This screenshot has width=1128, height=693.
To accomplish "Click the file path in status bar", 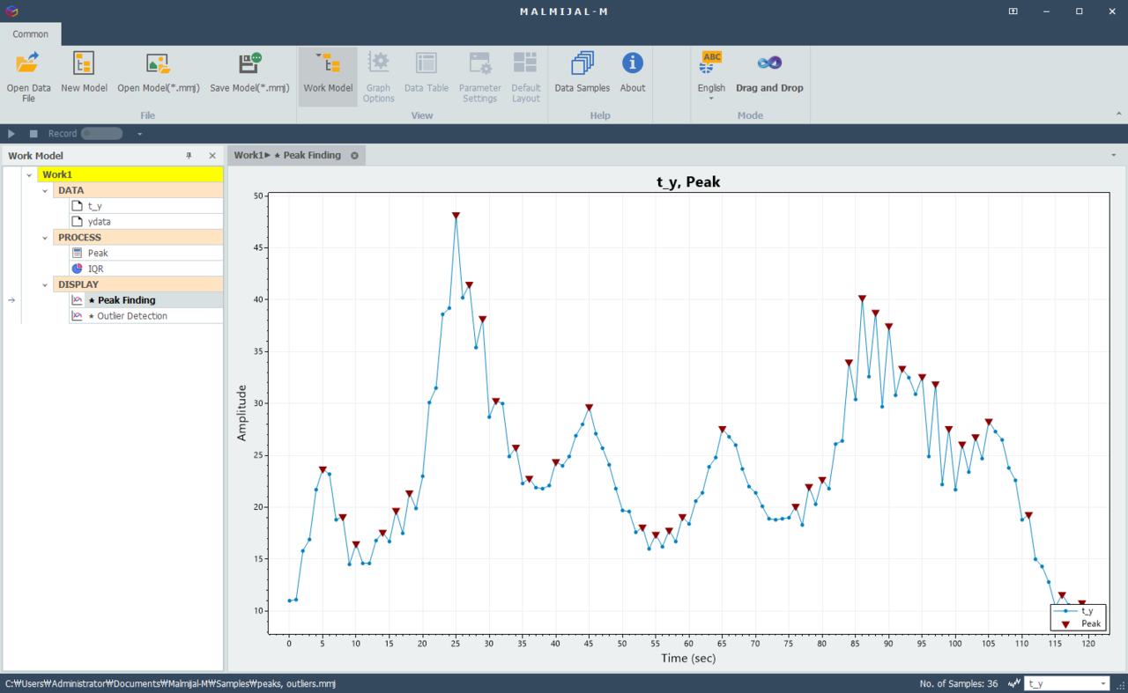I will click(x=170, y=683).
